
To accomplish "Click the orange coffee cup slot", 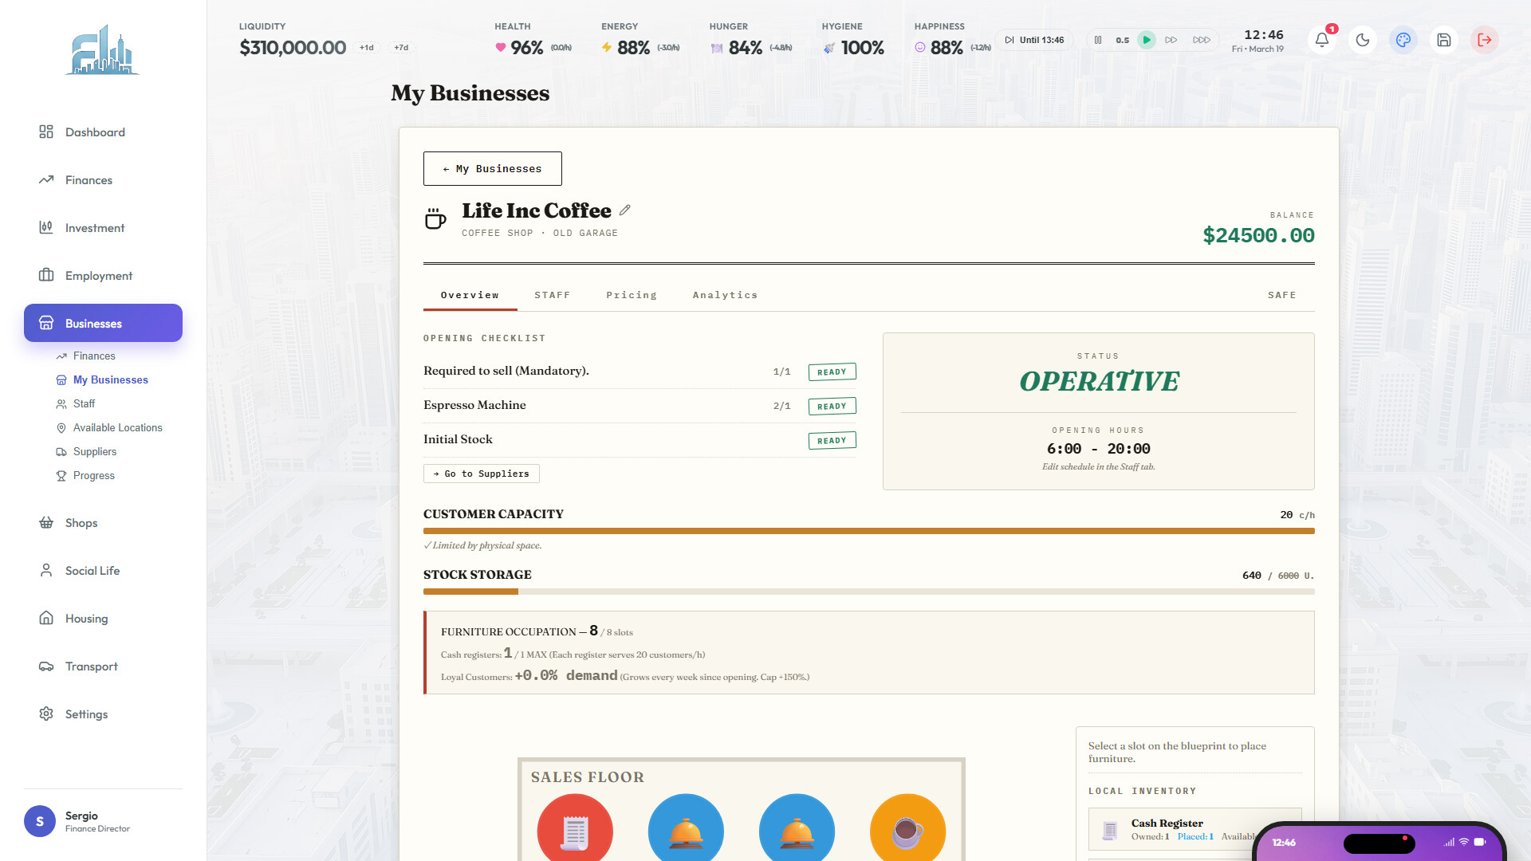I will pos(907,829).
